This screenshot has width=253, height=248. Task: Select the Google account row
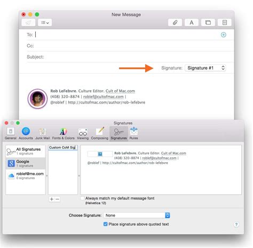[x=26, y=163]
